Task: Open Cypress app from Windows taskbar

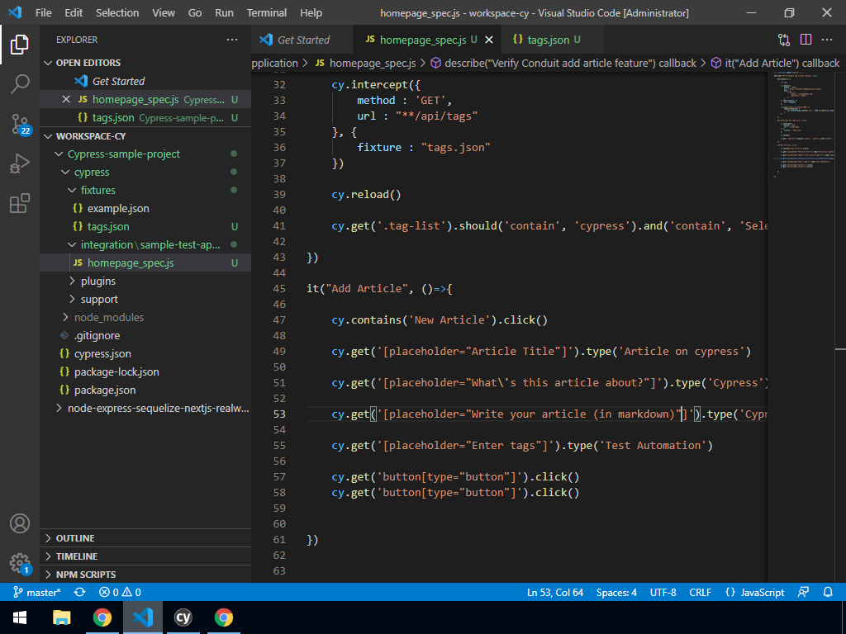Action: click(183, 617)
